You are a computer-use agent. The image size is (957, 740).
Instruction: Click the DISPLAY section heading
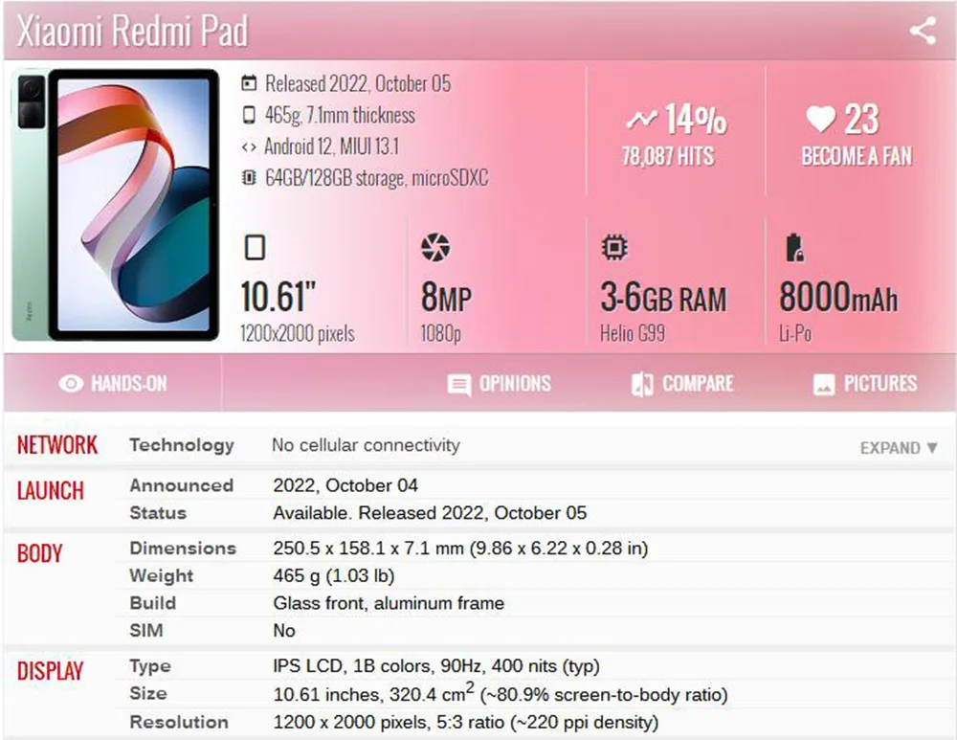(50, 671)
